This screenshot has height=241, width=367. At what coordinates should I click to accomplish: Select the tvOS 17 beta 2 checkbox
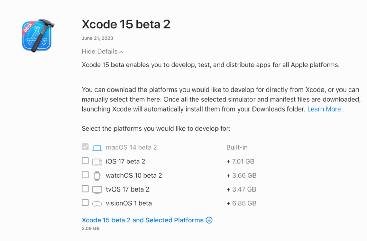coord(85,189)
